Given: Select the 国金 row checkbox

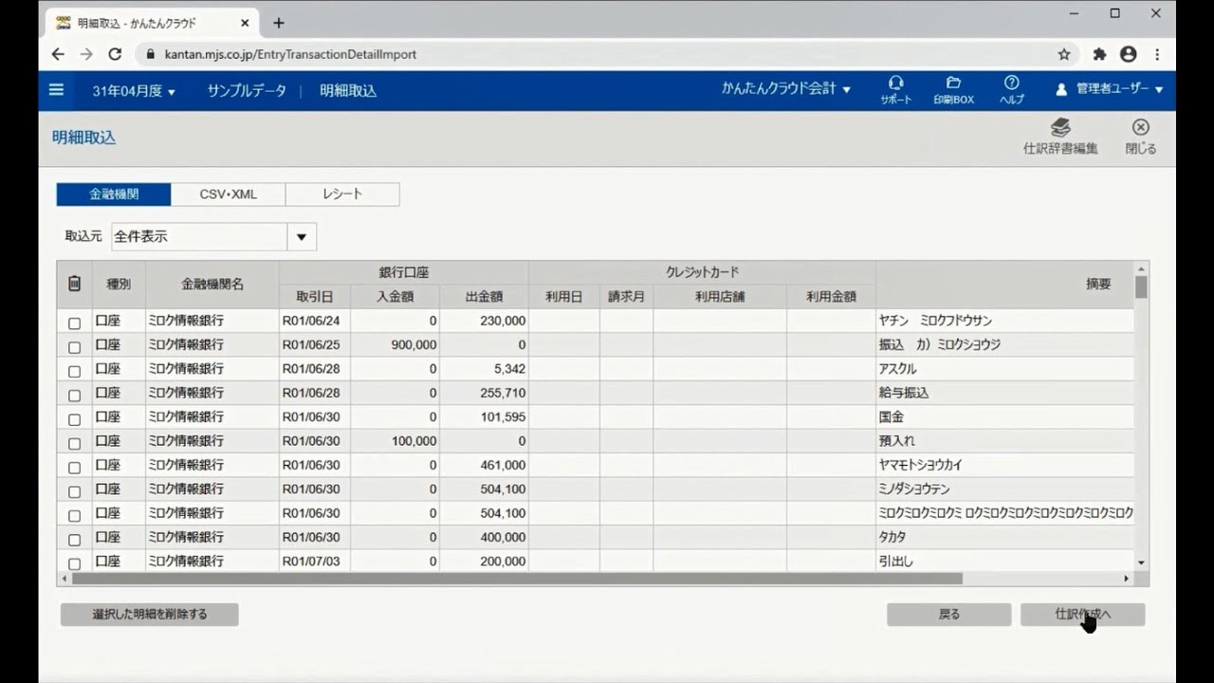Looking at the screenshot, I should point(75,419).
